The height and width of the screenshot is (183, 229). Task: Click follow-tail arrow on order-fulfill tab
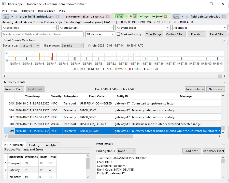17,17
